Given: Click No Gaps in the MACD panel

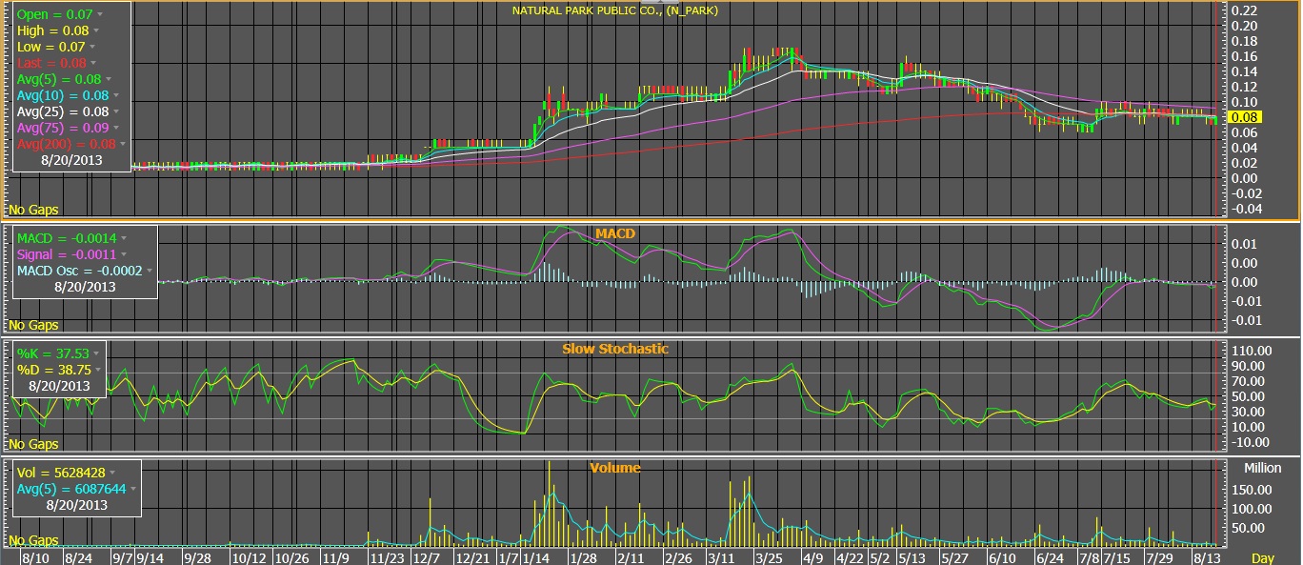Looking at the screenshot, I should click(32, 326).
